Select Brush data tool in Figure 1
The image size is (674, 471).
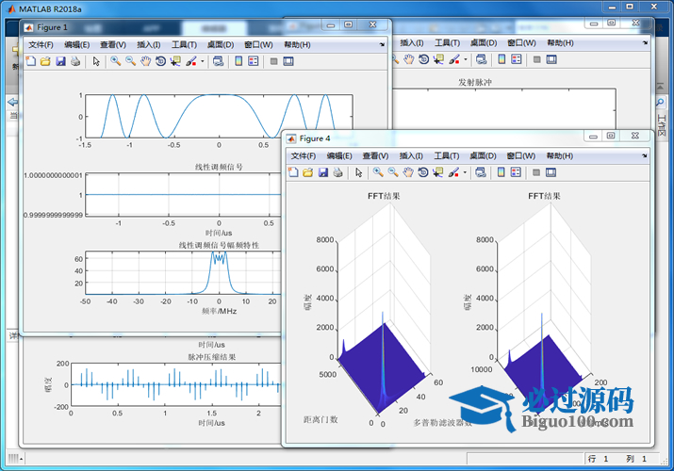pyautogui.click(x=191, y=61)
